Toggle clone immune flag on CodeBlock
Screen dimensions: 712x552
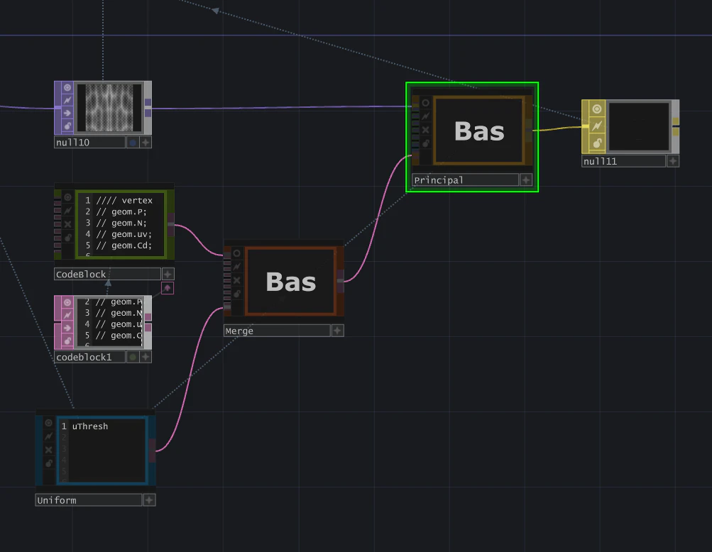click(x=68, y=211)
